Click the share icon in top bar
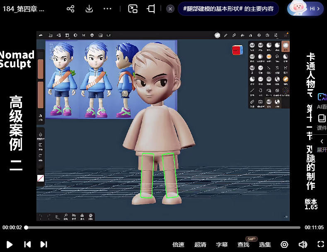 coord(70,9)
